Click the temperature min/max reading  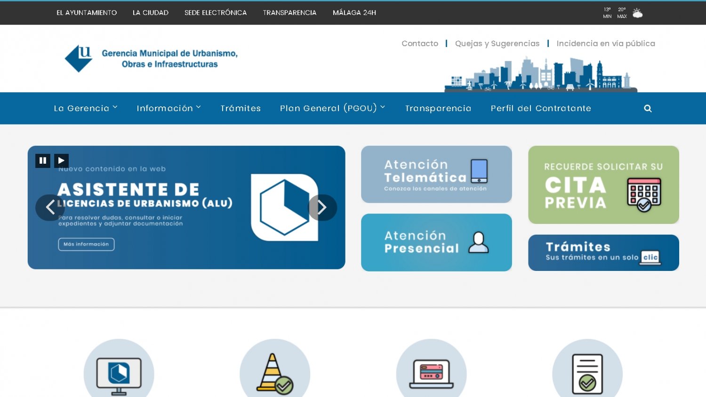(615, 13)
